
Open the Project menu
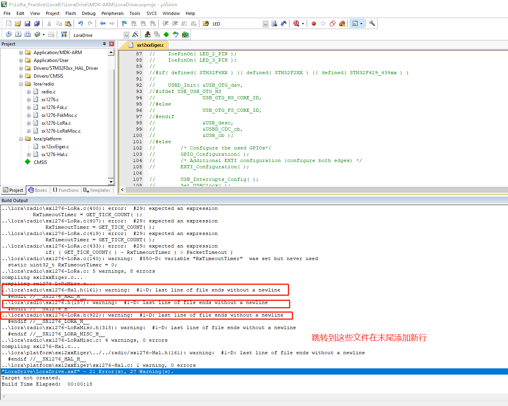click(52, 13)
